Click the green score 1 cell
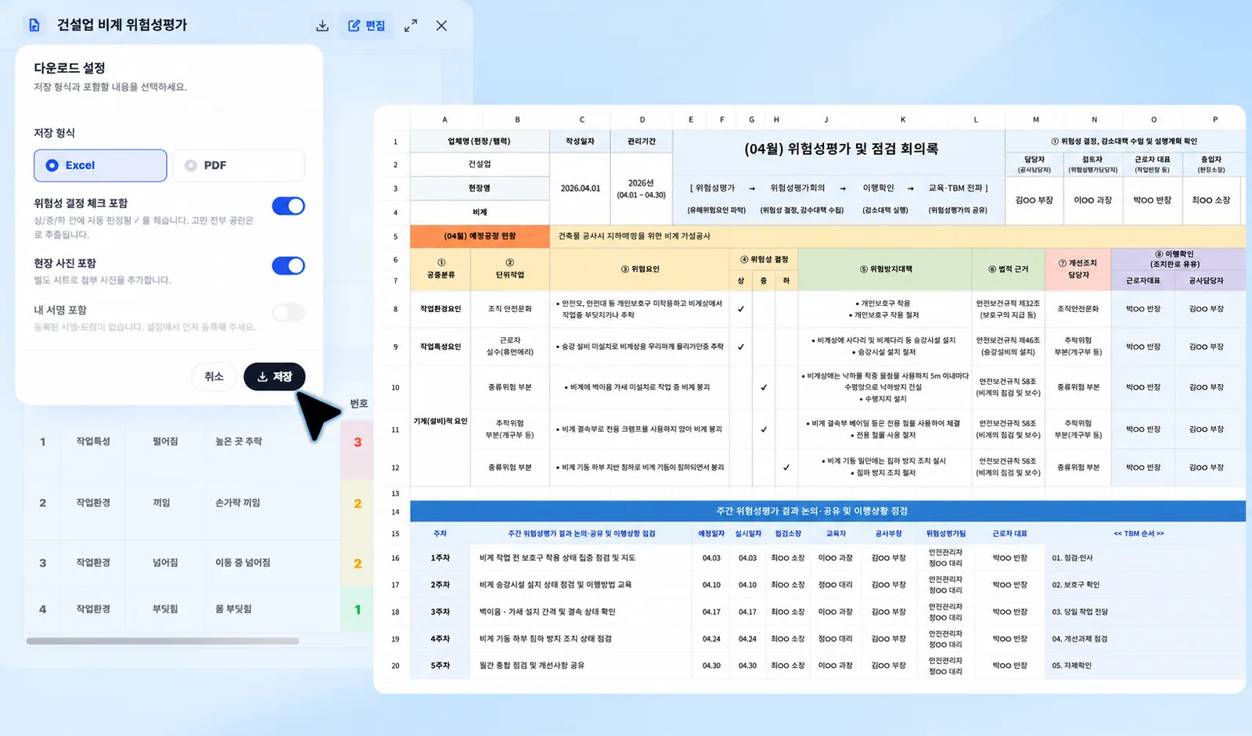The width and height of the screenshot is (1252, 736). 358,609
